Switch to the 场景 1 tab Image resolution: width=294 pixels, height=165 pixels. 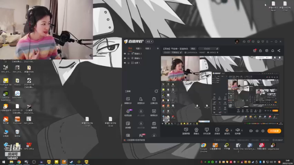coord(139,48)
